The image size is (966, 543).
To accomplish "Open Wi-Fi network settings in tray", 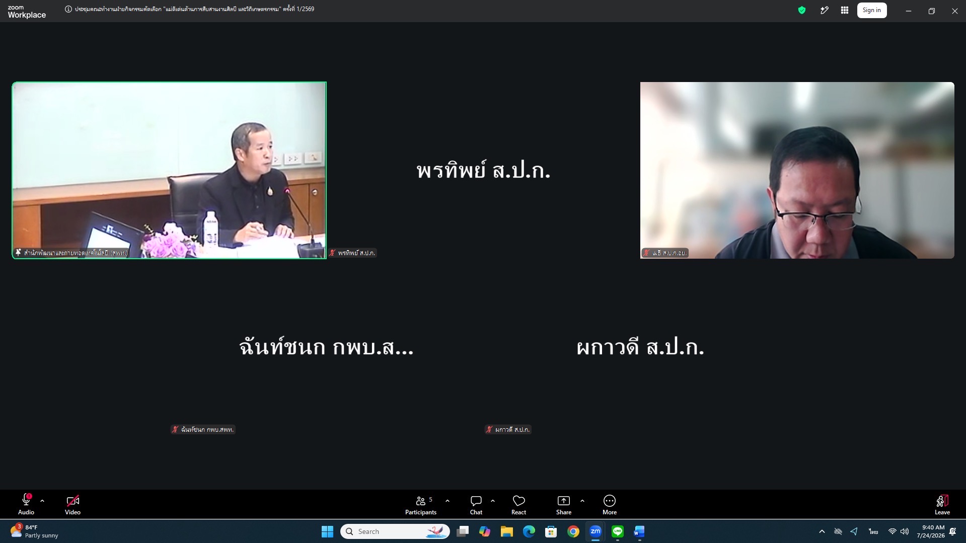I will (x=893, y=531).
